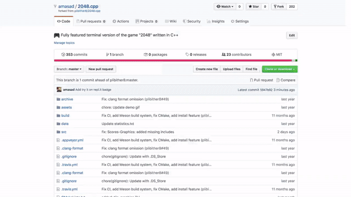This screenshot has width=351, height=197.
Task: Select the Code tab
Action: 64,21
